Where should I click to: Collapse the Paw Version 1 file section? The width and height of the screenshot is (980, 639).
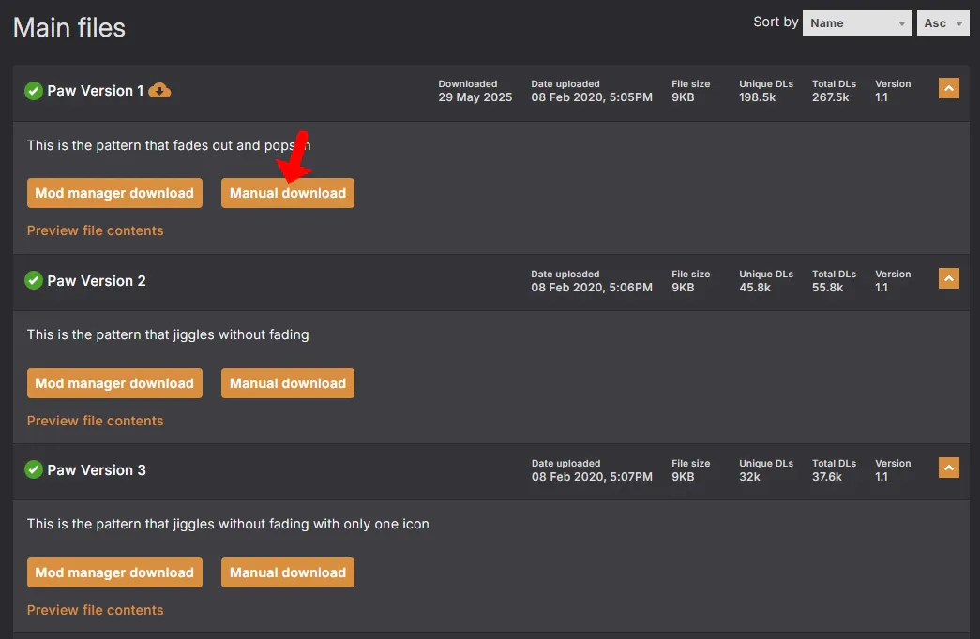pyautogui.click(x=948, y=89)
